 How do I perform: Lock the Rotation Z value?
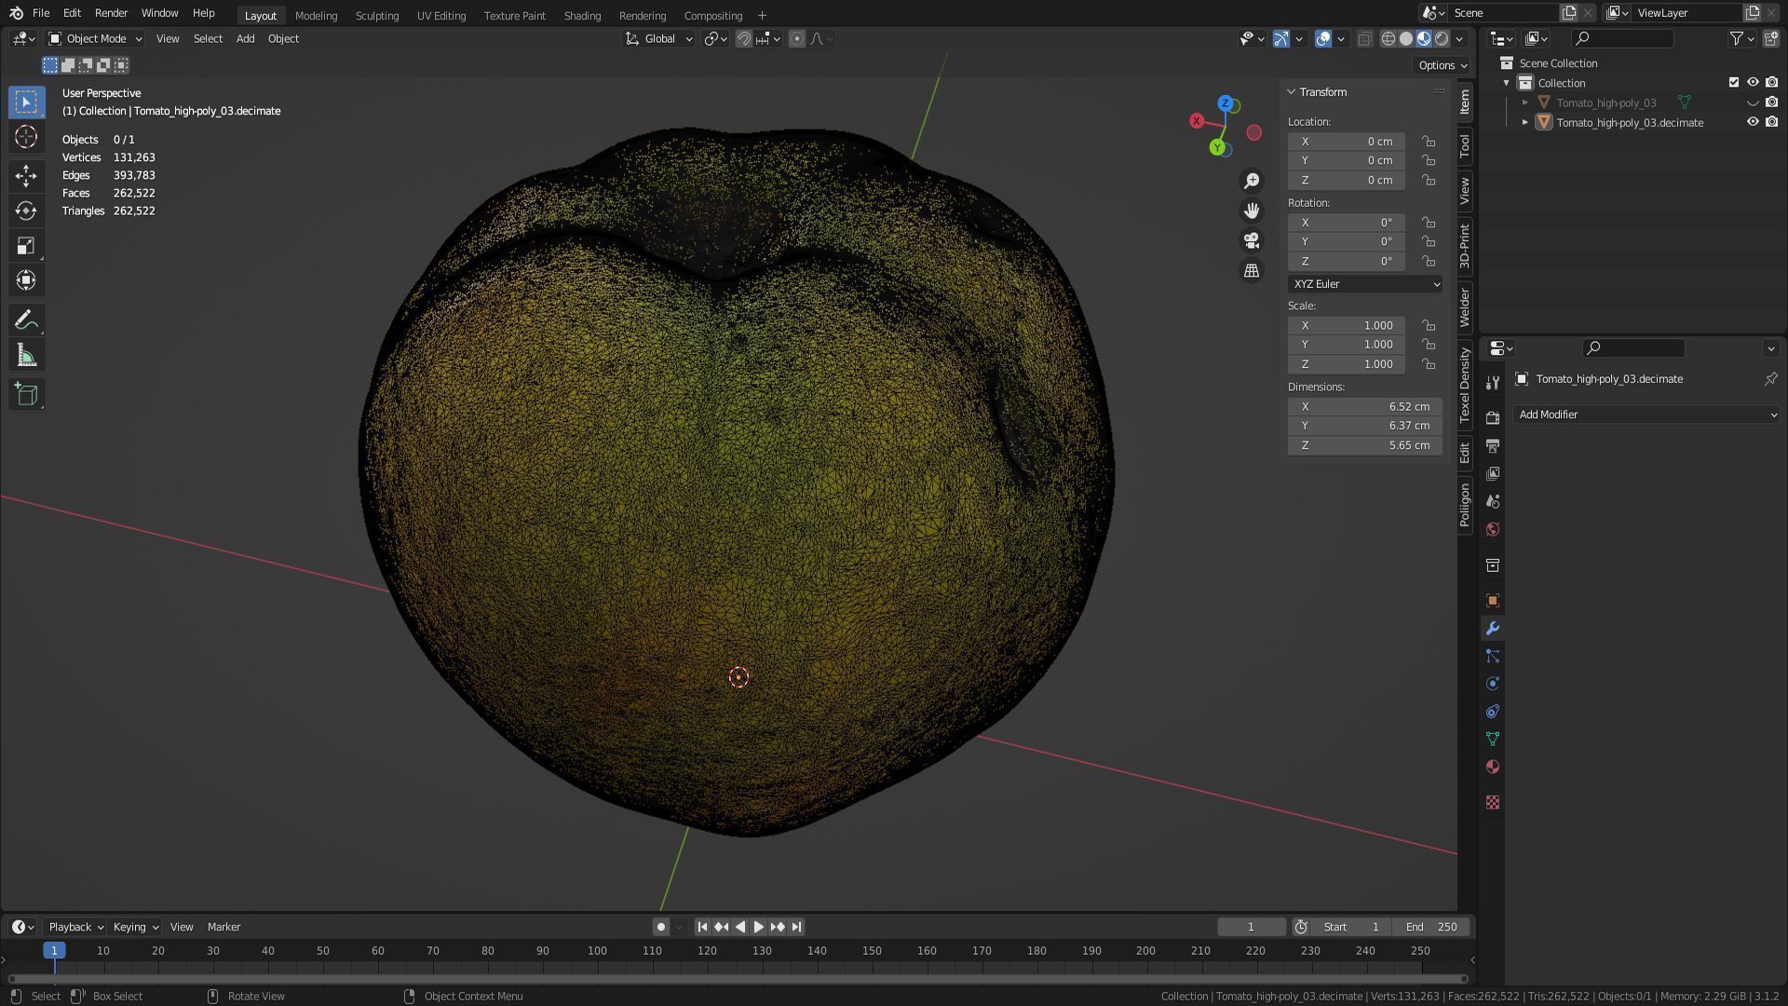point(1429,262)
